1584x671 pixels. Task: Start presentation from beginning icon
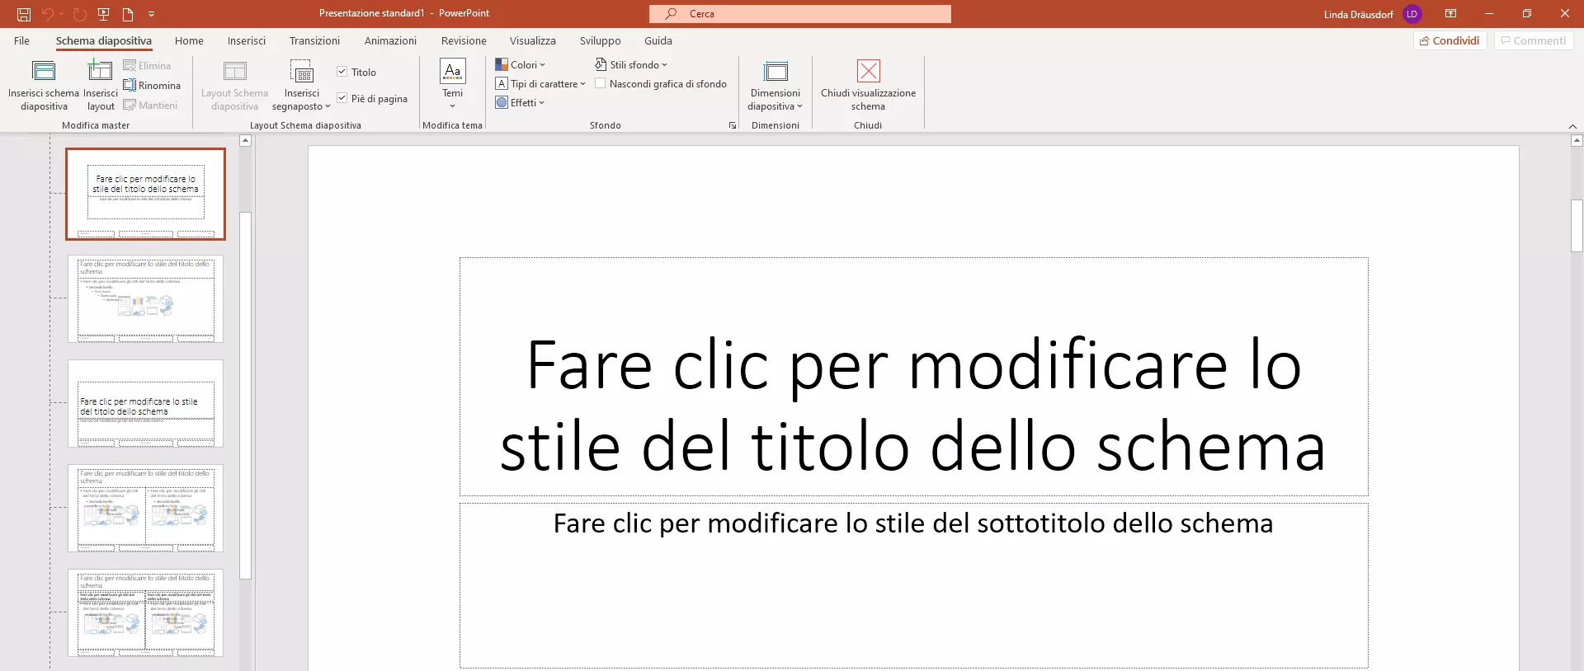(x=103, y=14)
